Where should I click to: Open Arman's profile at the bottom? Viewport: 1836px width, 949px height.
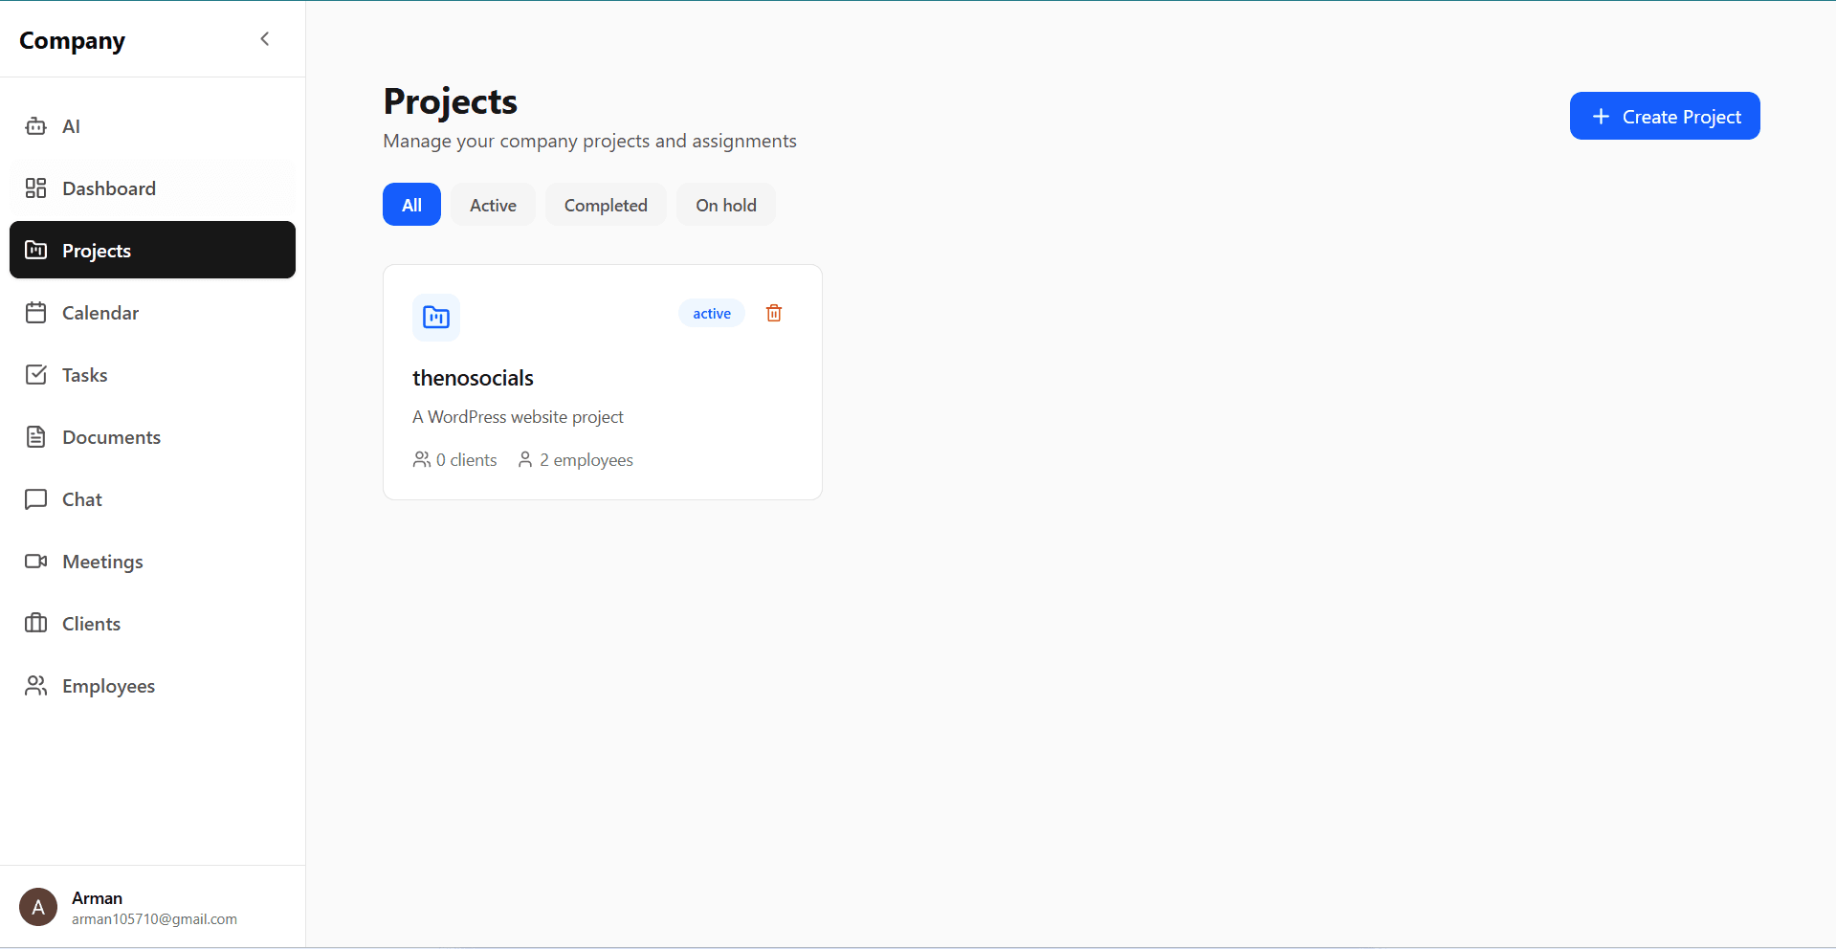[124, 906]
